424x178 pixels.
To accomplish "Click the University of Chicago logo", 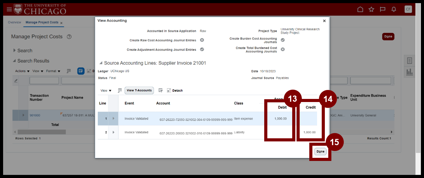I will coord(40,9).
